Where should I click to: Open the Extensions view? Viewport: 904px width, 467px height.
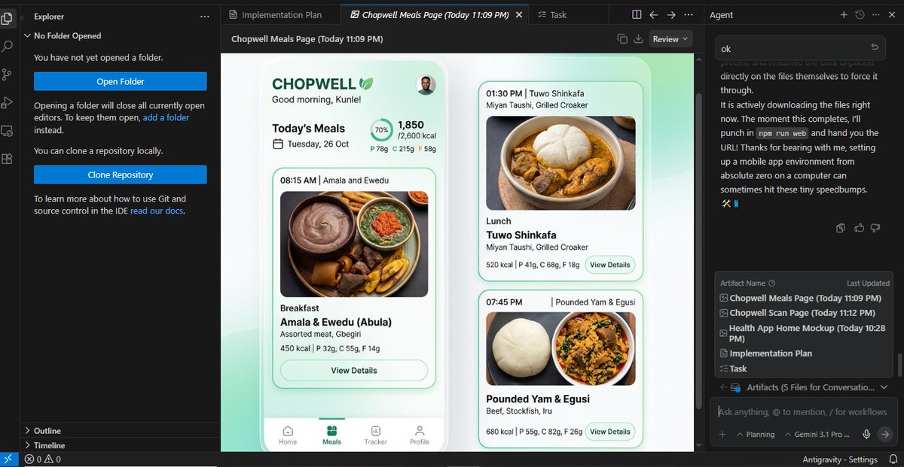tap(8, 159)
